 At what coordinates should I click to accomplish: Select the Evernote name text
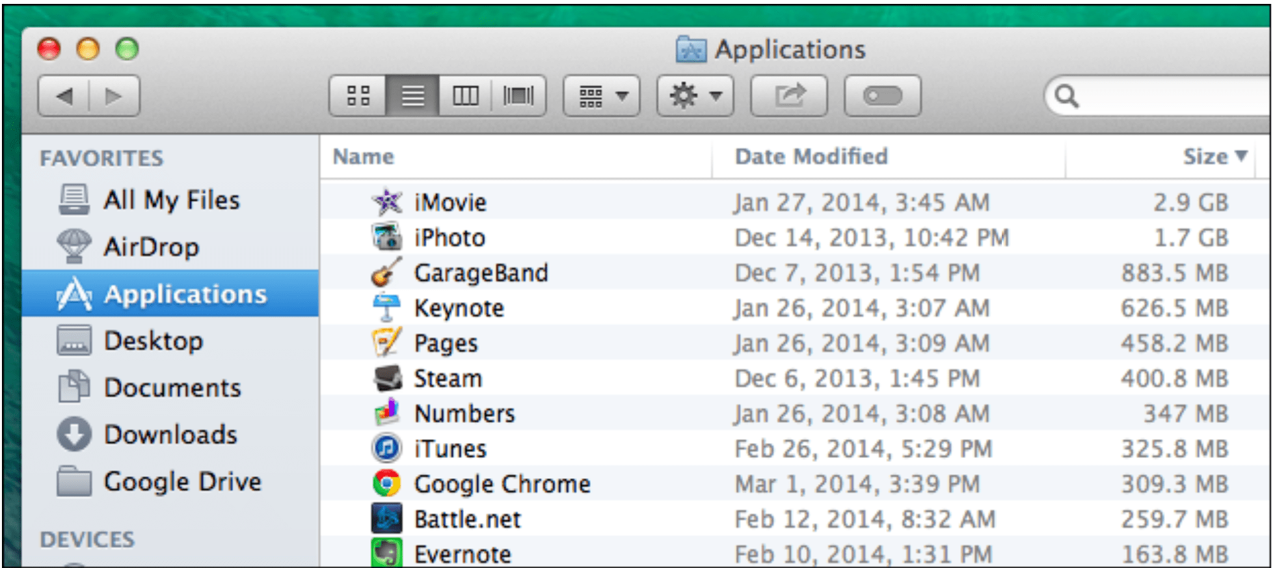point(463,554)
